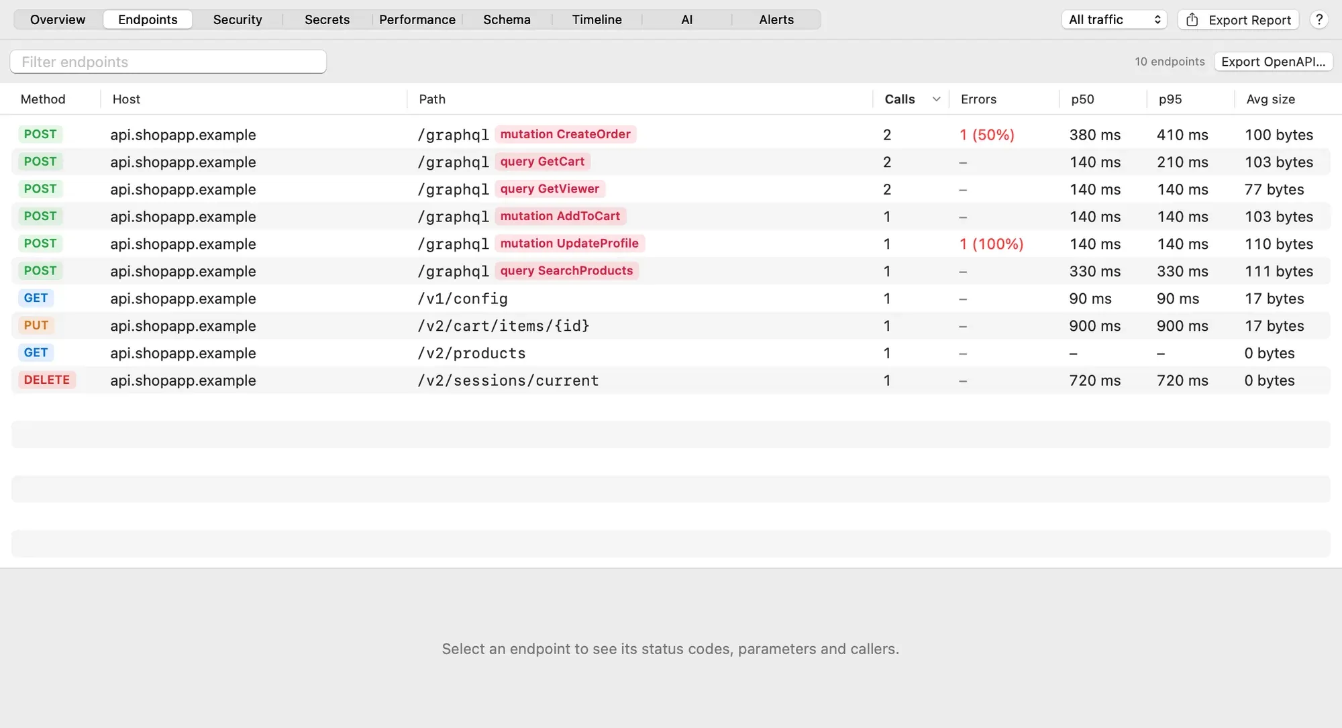Sort by the Errors column header
Screen dimensions: 1342x728
click(x=978, y=99)
